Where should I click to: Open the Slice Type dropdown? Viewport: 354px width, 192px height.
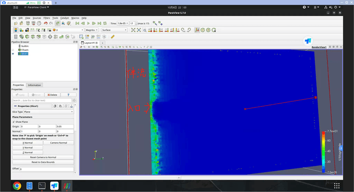[x=48, y=112]
